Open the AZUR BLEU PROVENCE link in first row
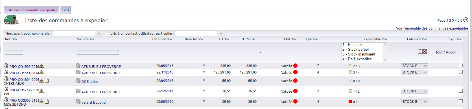Screen dimensions: 472x109 pyautogui.click(x=101, y=67)
